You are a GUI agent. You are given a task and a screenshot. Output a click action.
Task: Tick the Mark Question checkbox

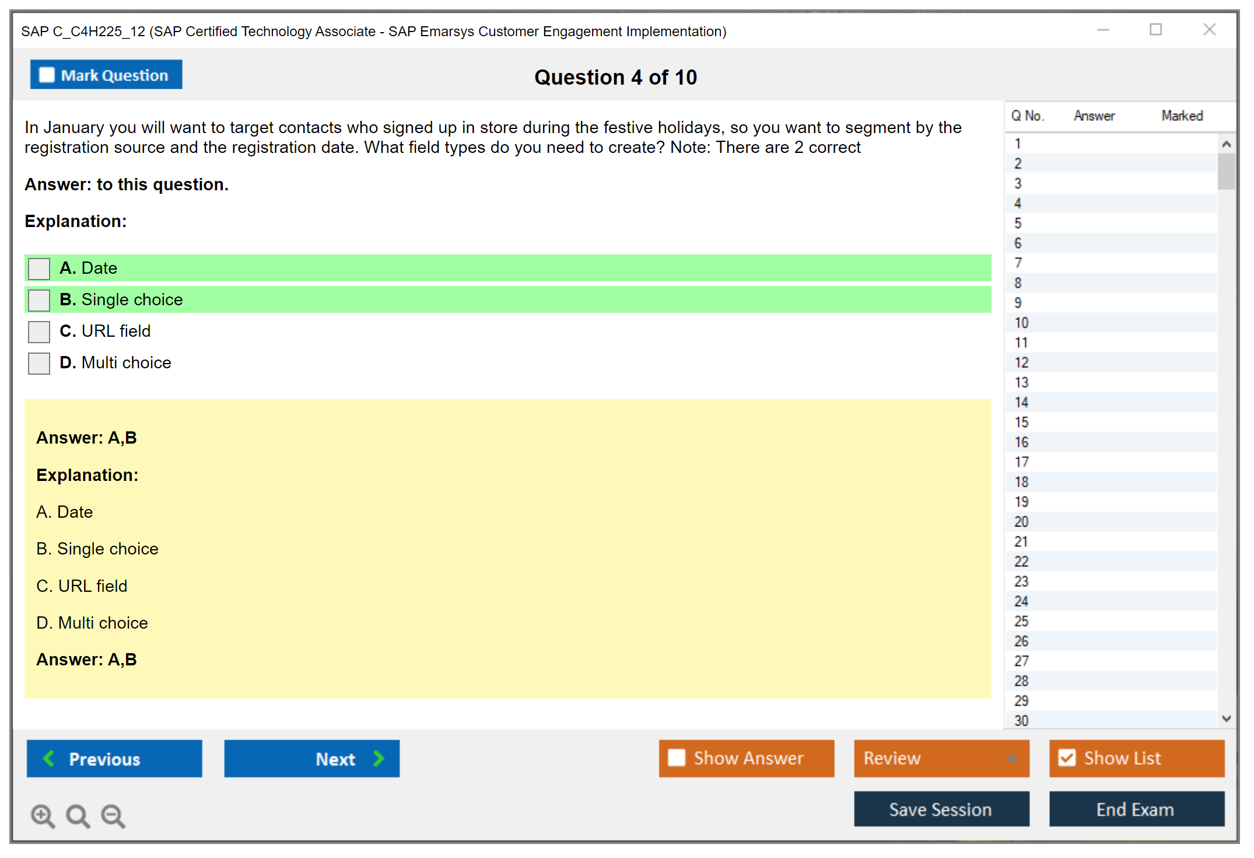(x=47, y=75)
